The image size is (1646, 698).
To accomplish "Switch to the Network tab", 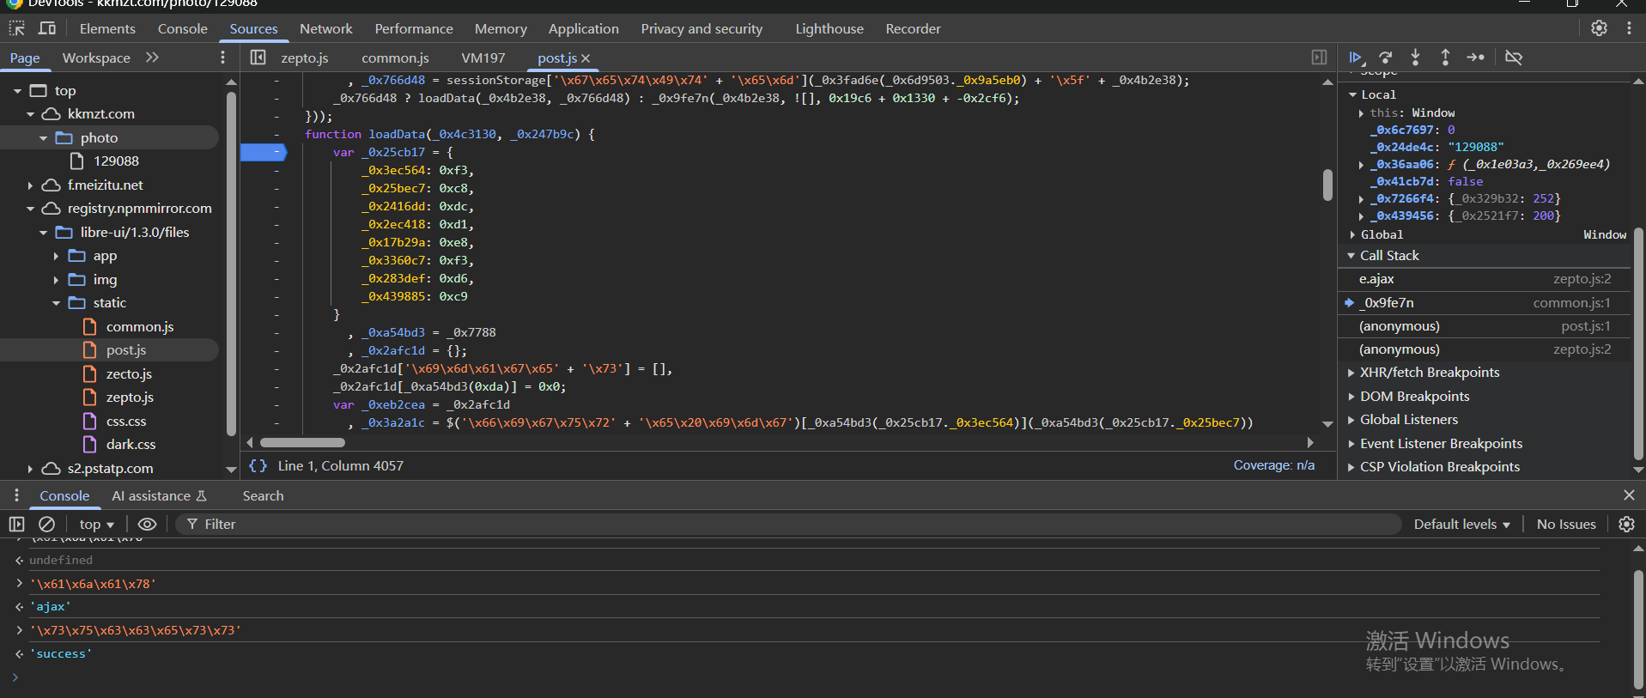I will (x=325, y=28).
